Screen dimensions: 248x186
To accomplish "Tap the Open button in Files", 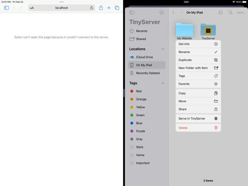I will pos(240,12).
